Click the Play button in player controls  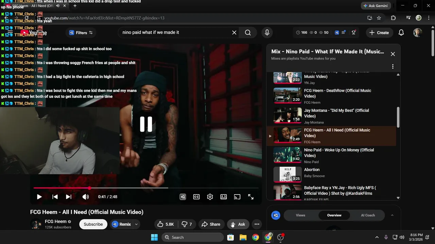coord(39,197)
